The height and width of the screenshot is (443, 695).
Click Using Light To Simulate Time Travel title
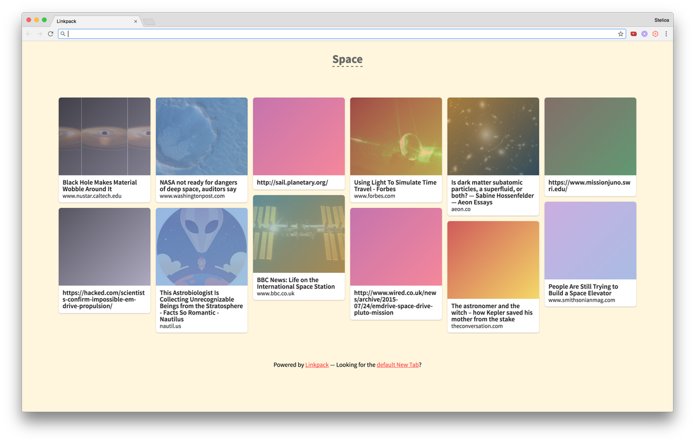396,185
